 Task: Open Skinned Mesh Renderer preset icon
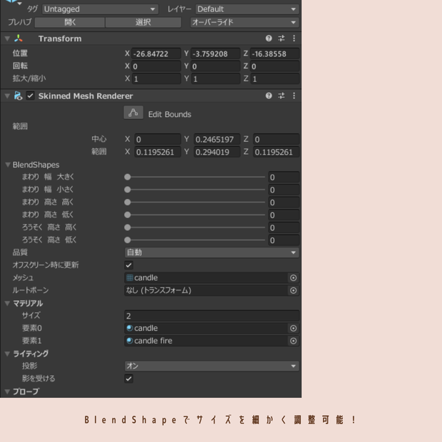coord(282,96)
